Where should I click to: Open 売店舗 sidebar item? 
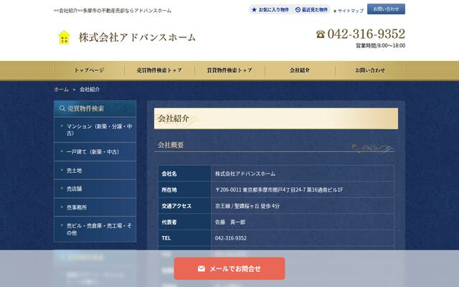click(95, 189)
